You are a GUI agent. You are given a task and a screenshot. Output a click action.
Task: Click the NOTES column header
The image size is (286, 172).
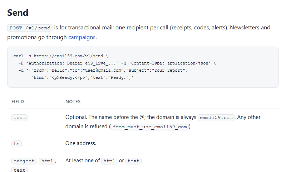point(73,102)
